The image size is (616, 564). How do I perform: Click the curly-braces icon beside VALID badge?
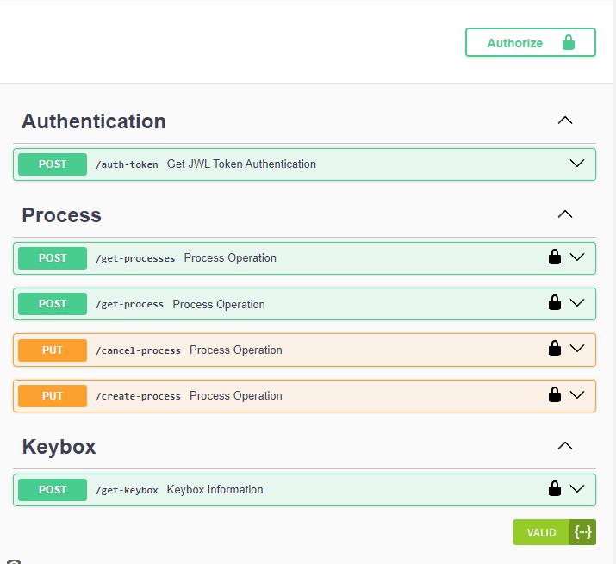coord(582,532)
